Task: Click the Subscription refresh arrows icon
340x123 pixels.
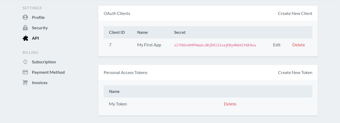Action: click(x=25, y=62)
